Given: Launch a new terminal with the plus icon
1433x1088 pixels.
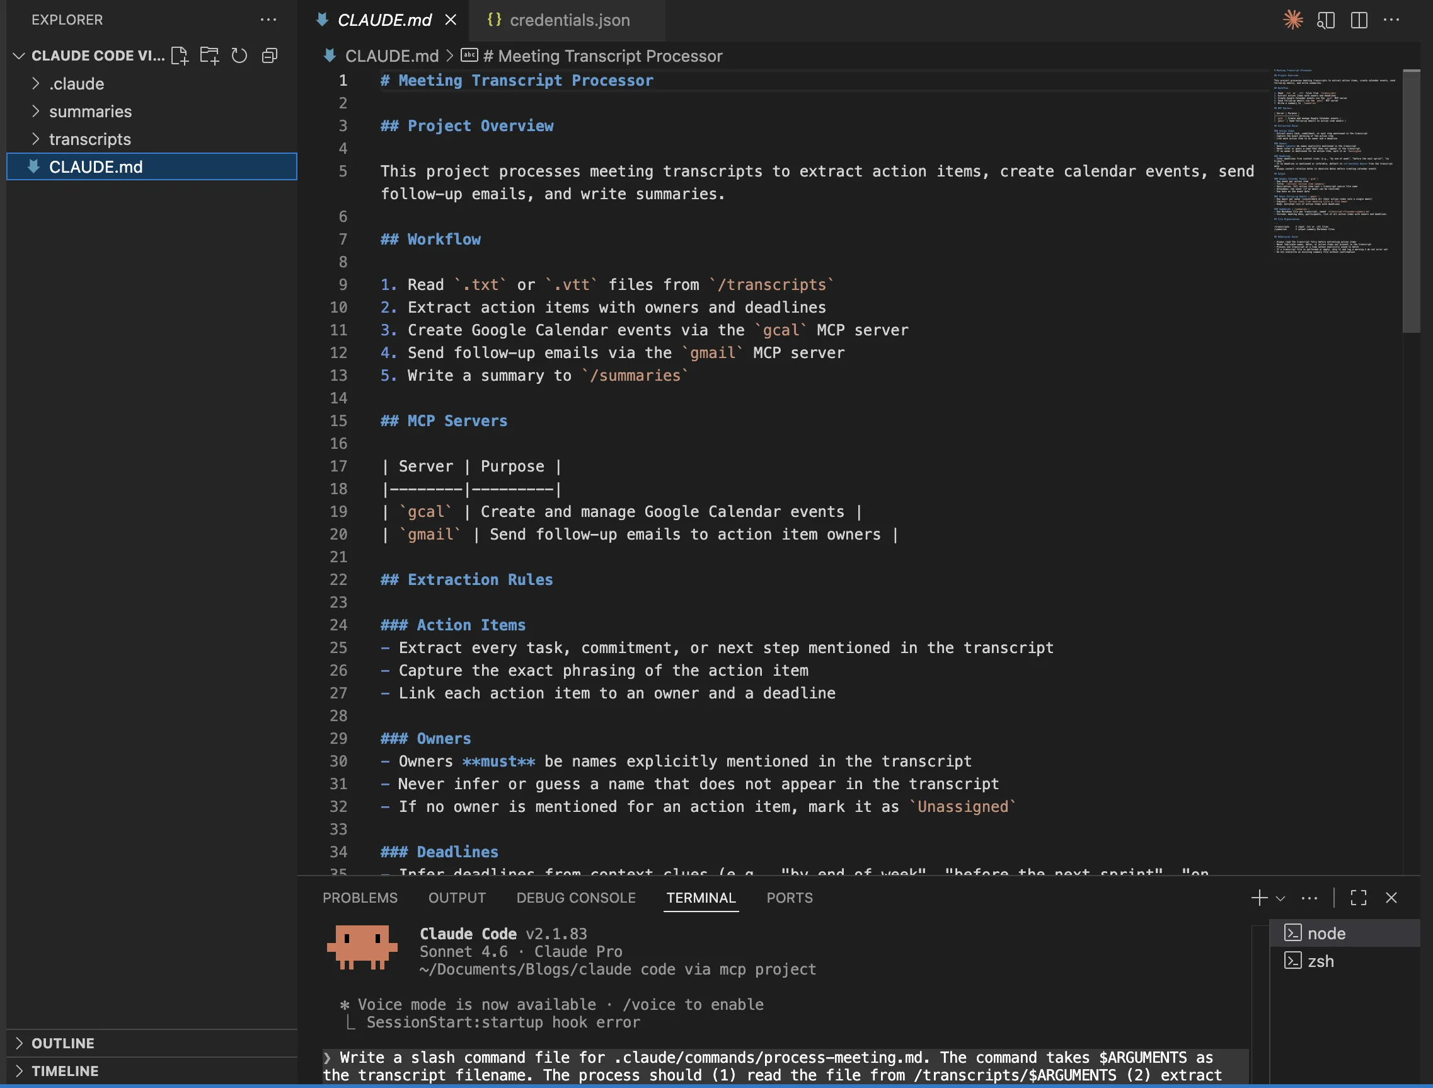Looking at the screenshot, I should point(1258,898).
